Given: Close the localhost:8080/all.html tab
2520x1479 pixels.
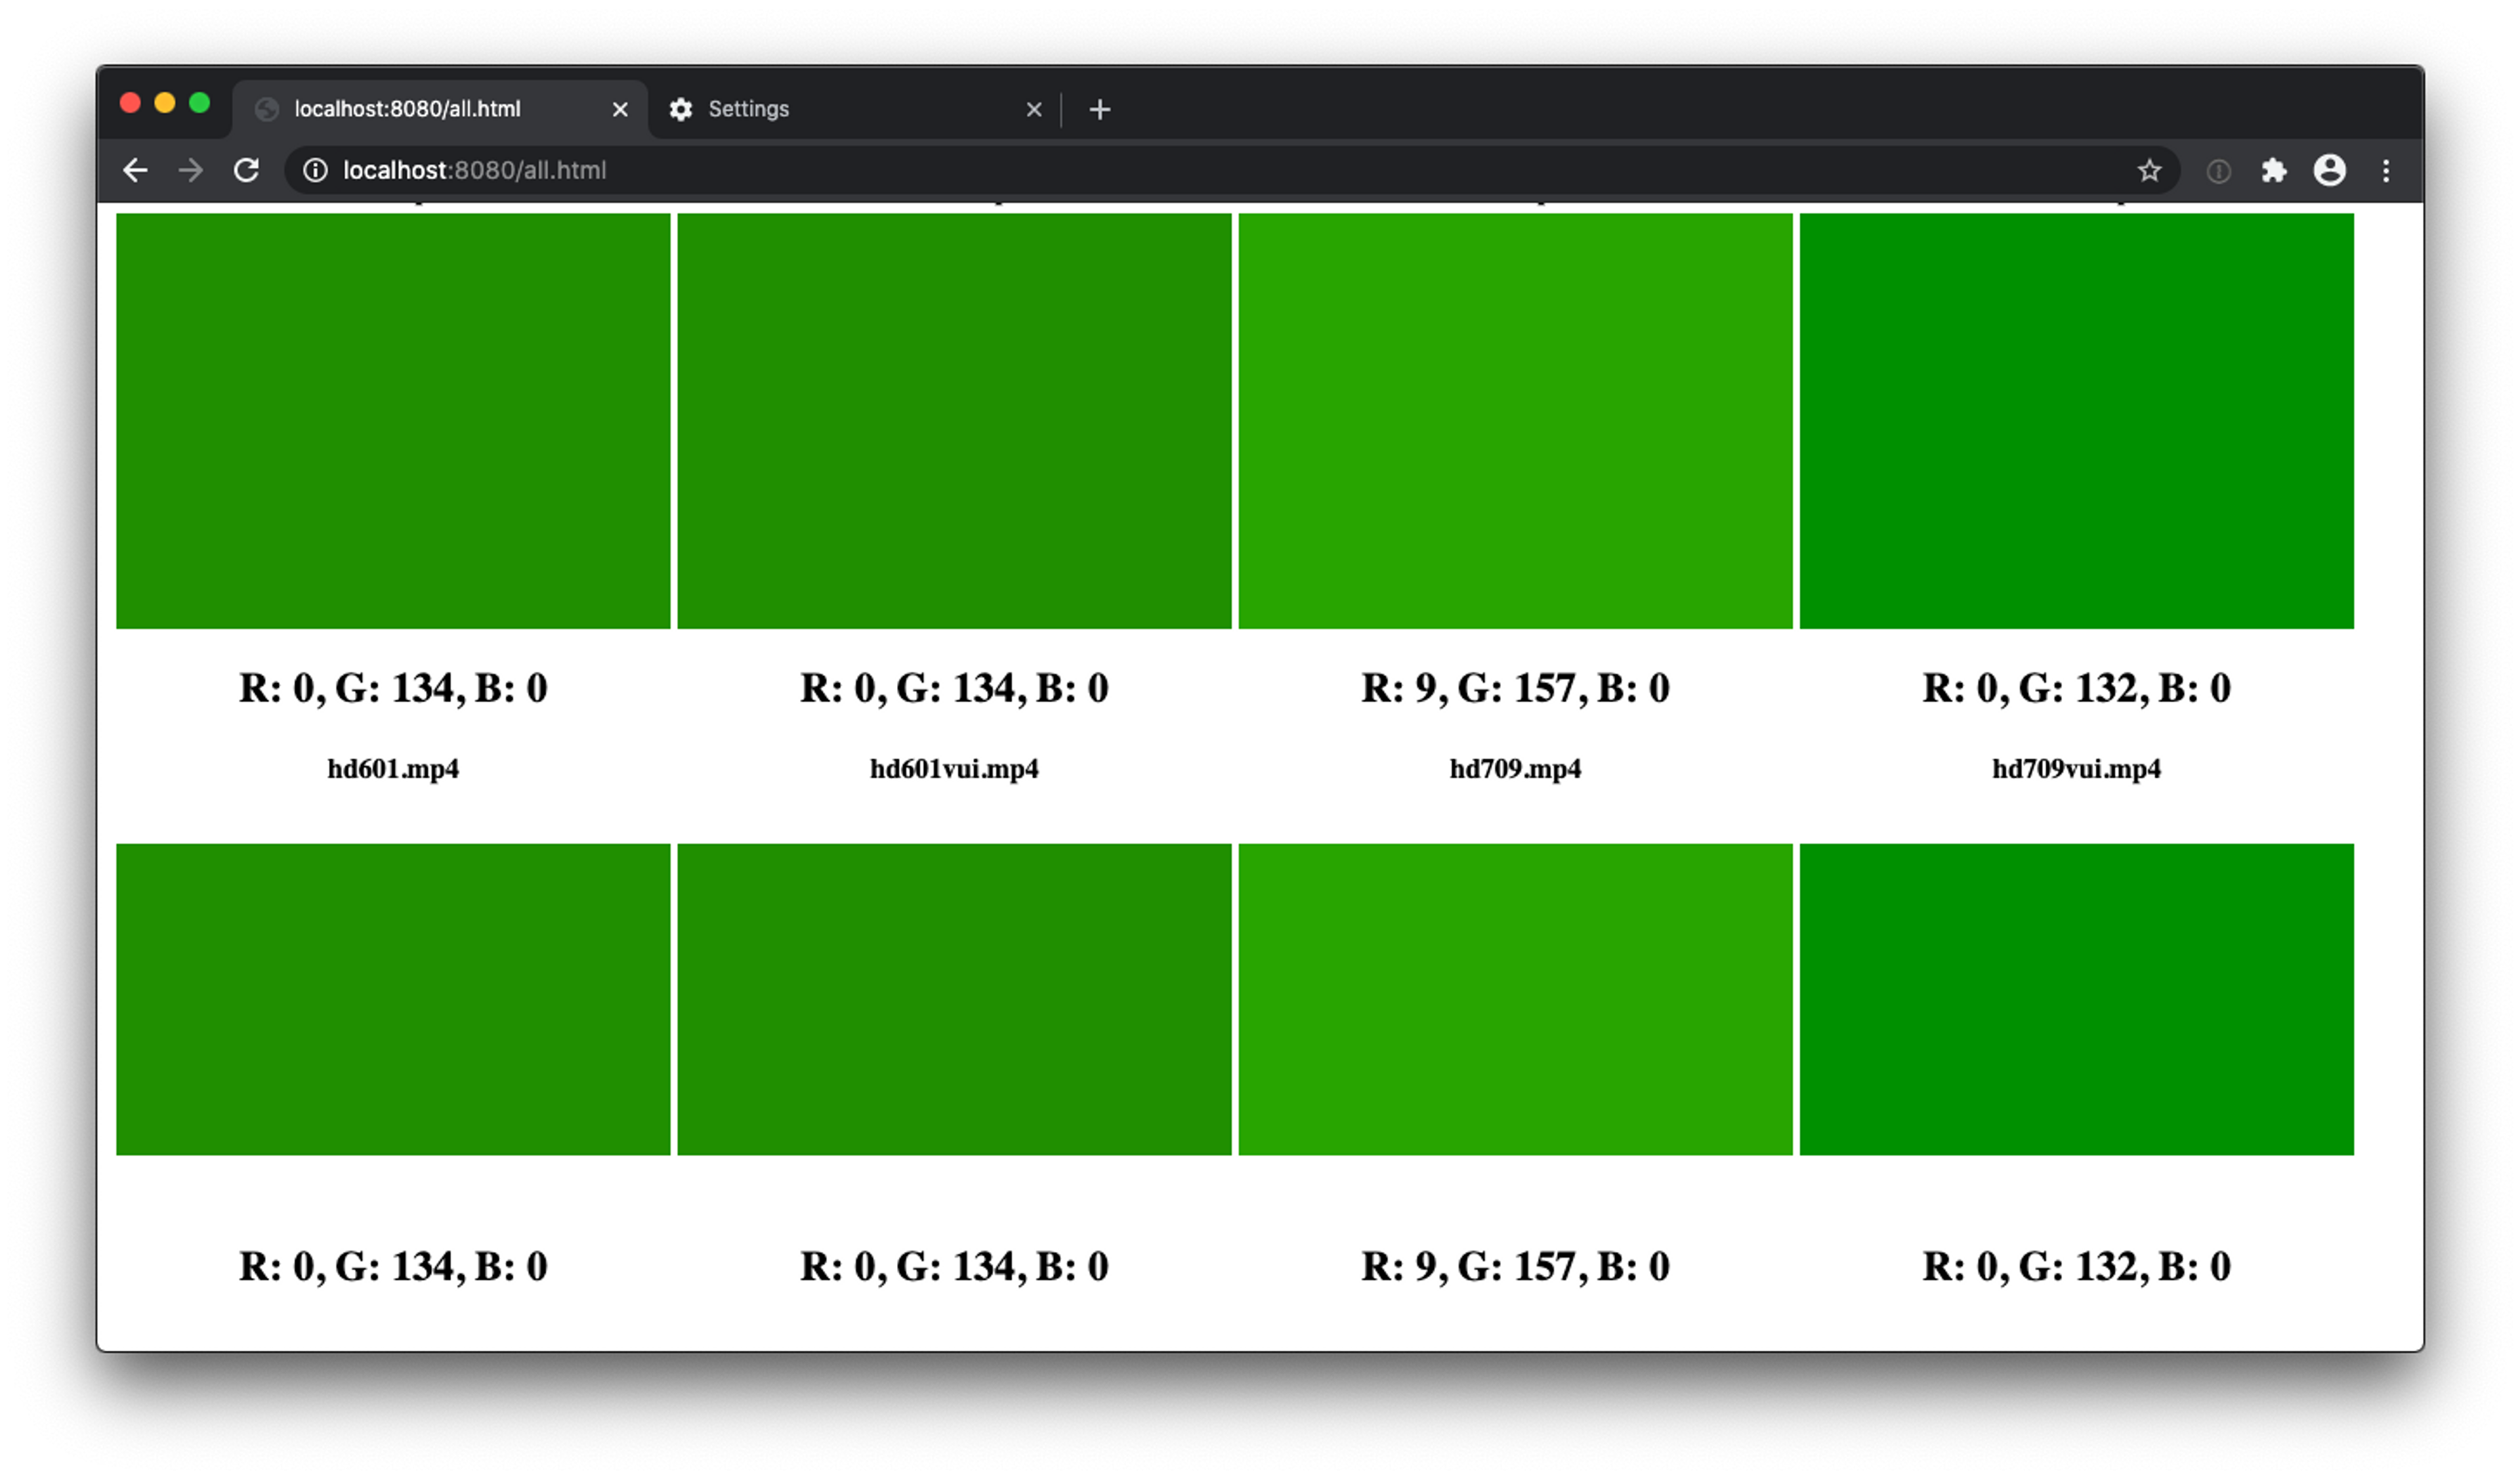Looking at the screenshot, I should click(x=620, y=109).
